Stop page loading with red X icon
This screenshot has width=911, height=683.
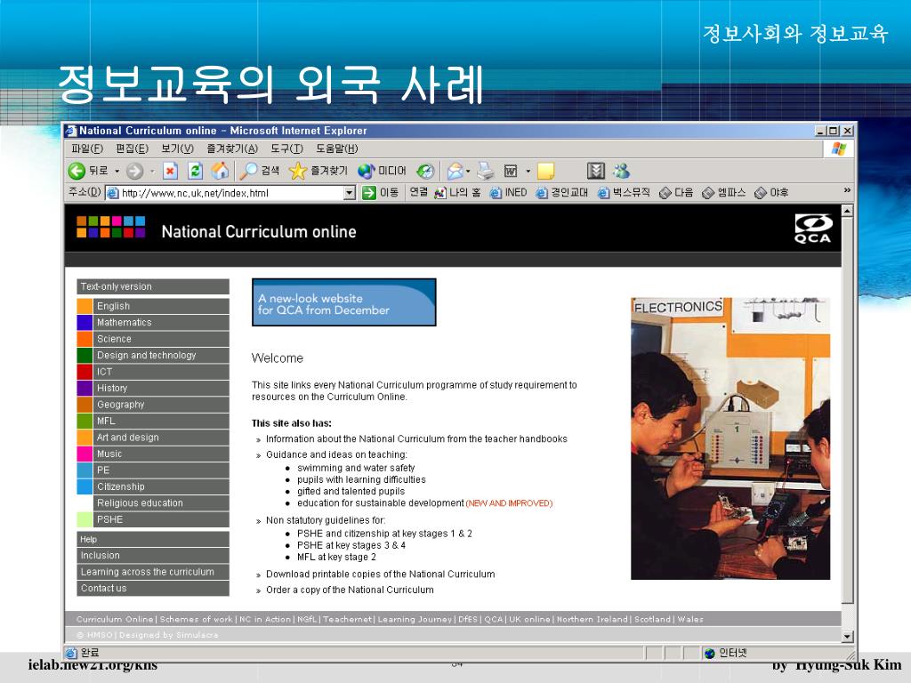click(170, 171)
